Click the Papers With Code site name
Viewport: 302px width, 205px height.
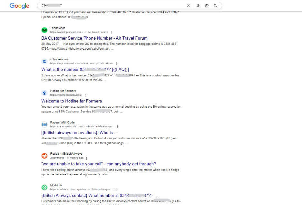(62, 122)
